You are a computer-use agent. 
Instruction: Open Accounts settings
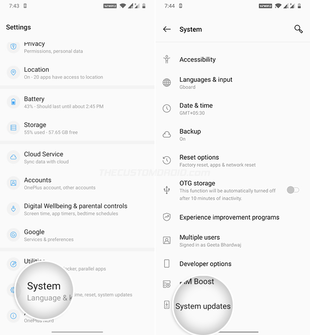[x=77, y=183]
